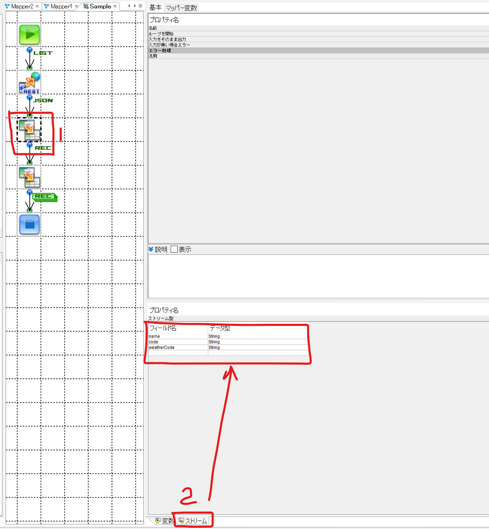Switch to the 変数 tab at bottom
The image size is (489, 529).
164,521
